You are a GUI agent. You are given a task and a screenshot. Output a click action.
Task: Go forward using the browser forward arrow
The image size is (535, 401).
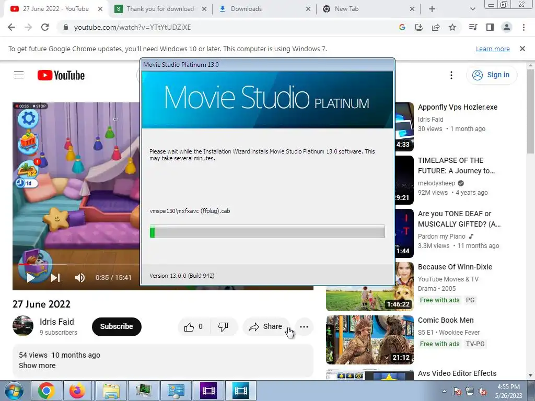[x=28, y=27]
